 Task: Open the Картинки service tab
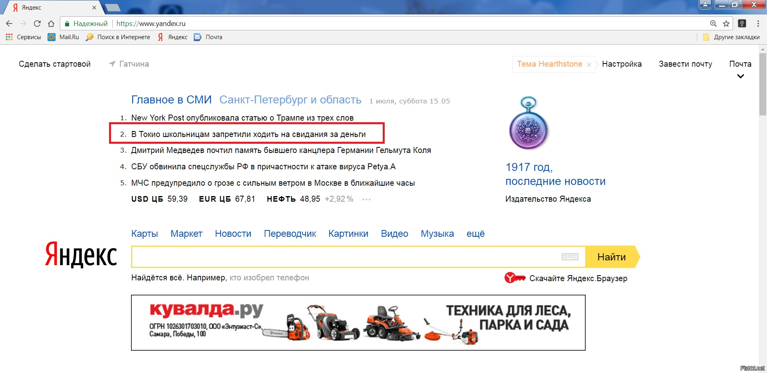point(348,234)
